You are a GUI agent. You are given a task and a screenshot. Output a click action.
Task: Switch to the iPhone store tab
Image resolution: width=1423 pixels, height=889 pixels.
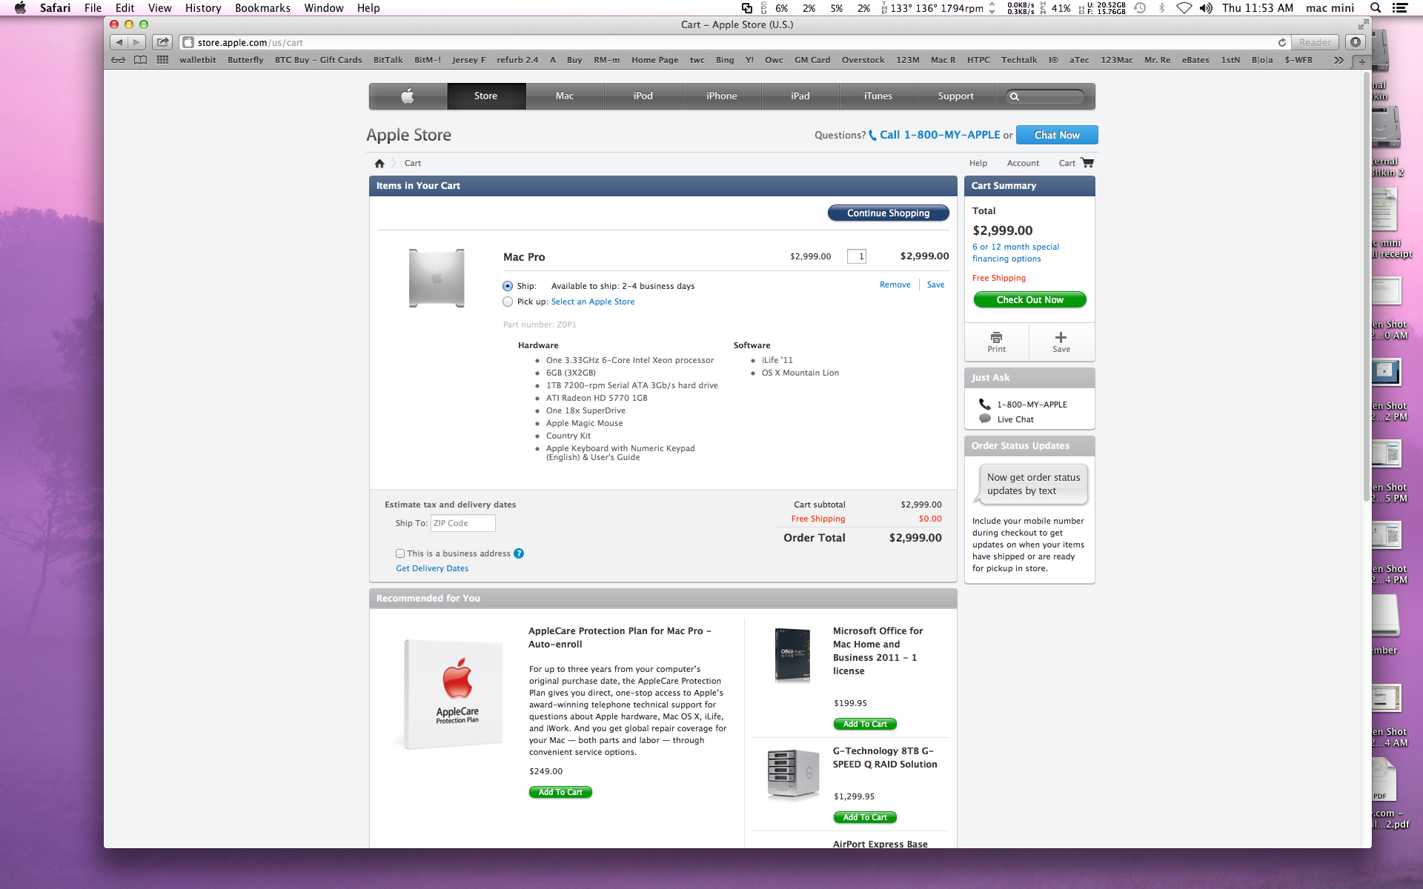coord(721,96)
